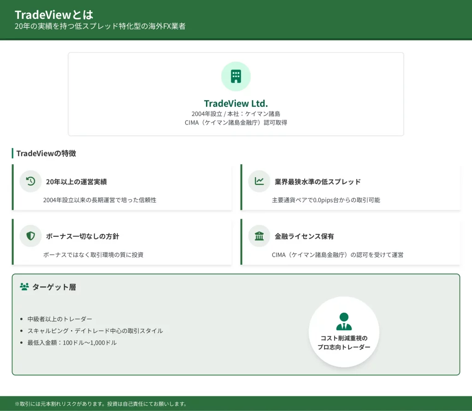472x411 pixels.
Task: Click the 金融ライセンス保有 heading
Action: (x=304, y=236)
